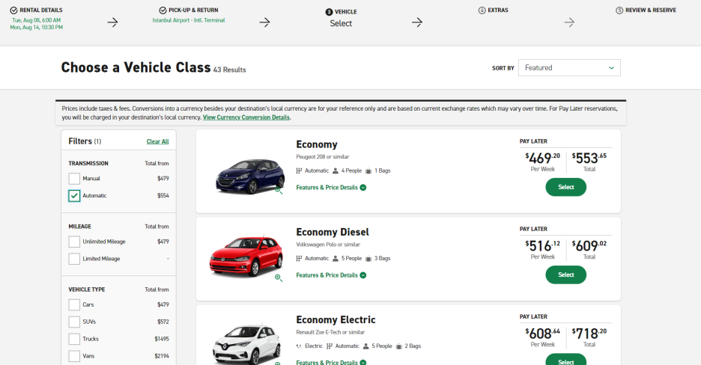
Task: Select the Economy Diesel Volkswagen Polo
Action: tap(565, 274)
